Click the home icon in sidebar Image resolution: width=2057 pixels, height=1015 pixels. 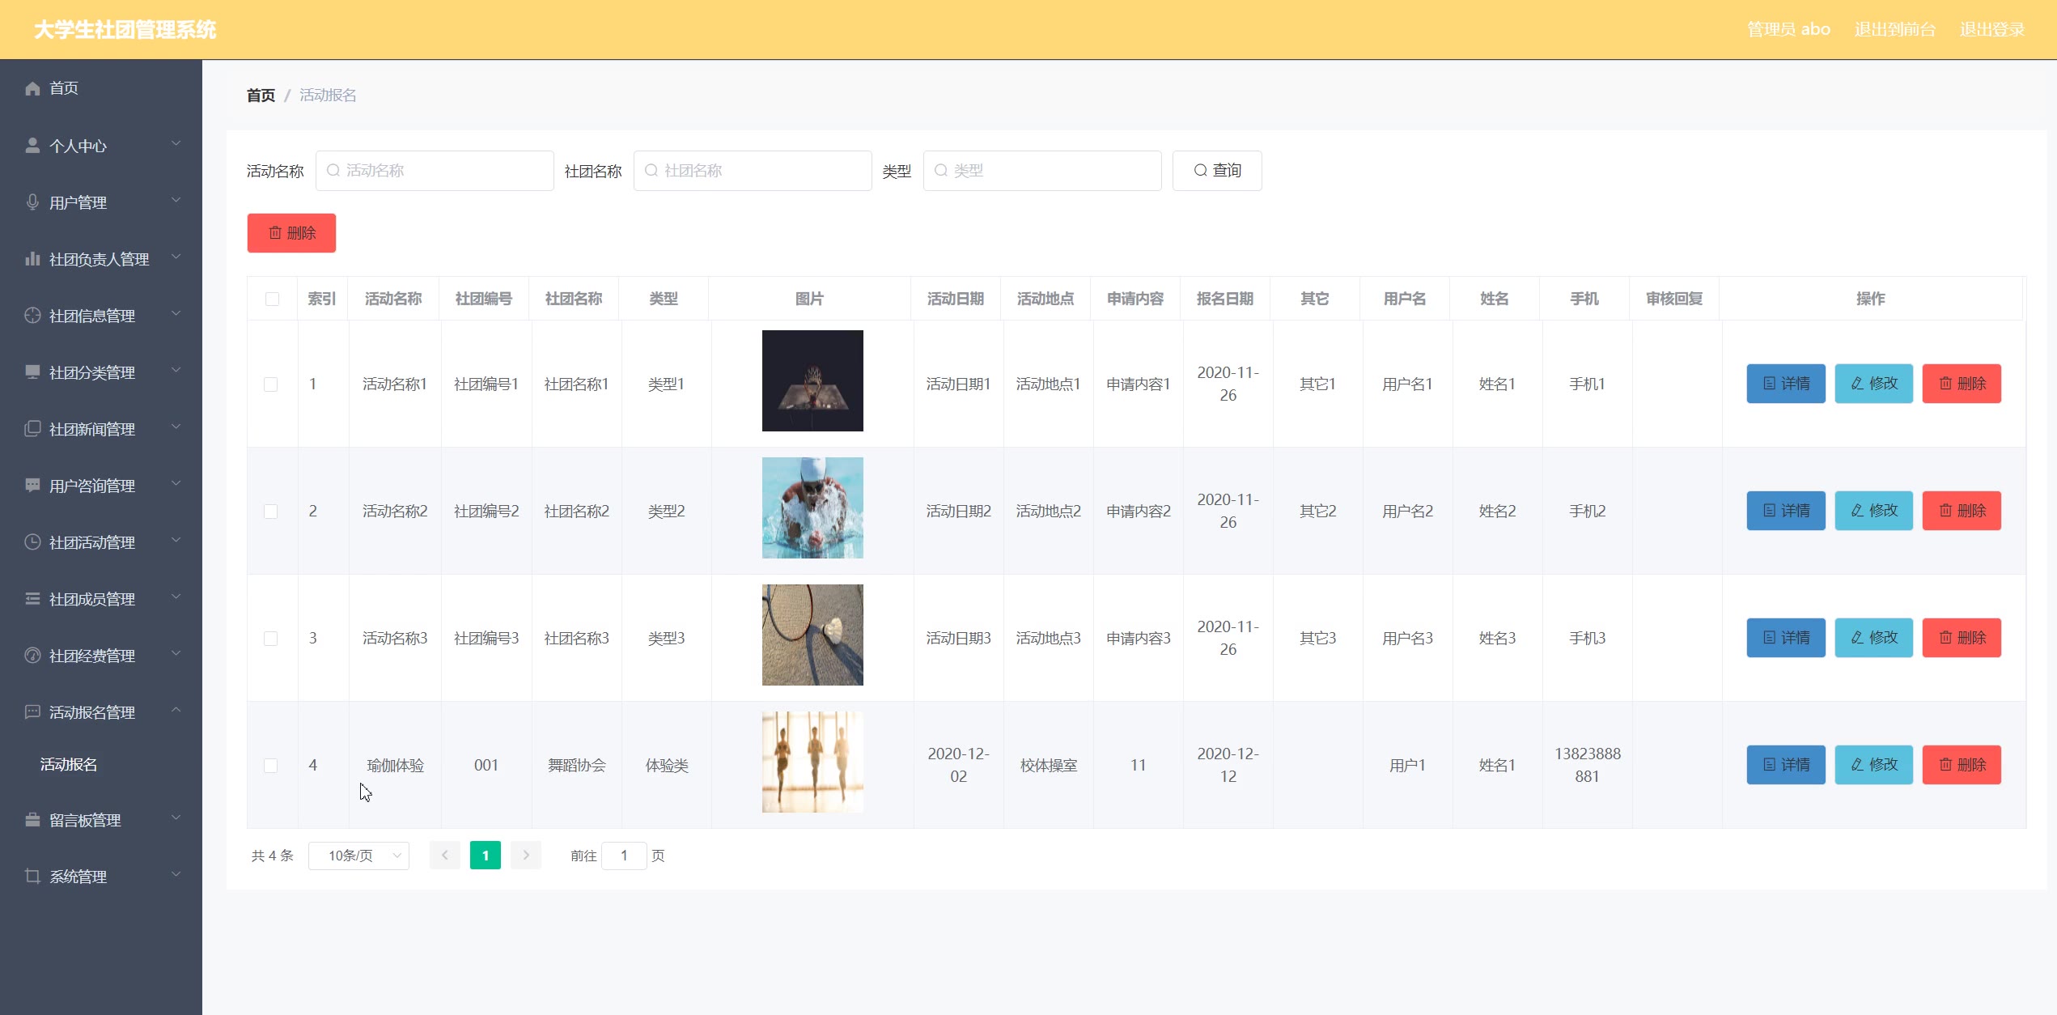click(32, 88)
